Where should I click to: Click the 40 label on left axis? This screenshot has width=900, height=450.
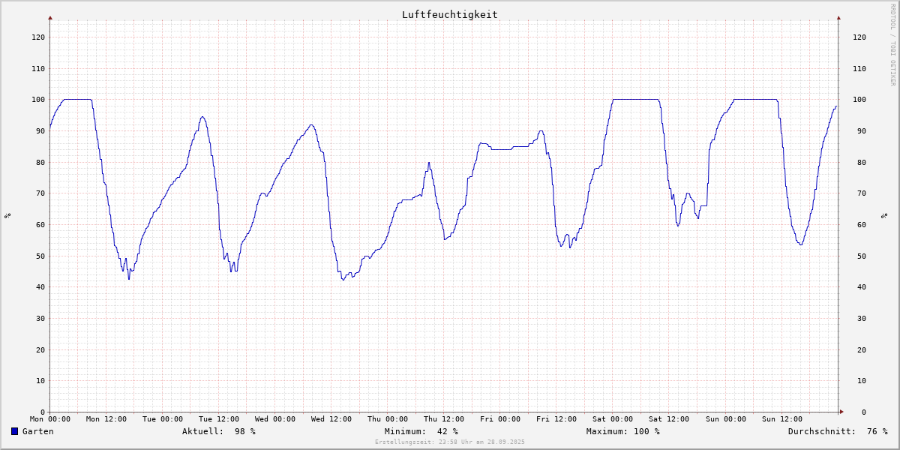pos(40,287)
